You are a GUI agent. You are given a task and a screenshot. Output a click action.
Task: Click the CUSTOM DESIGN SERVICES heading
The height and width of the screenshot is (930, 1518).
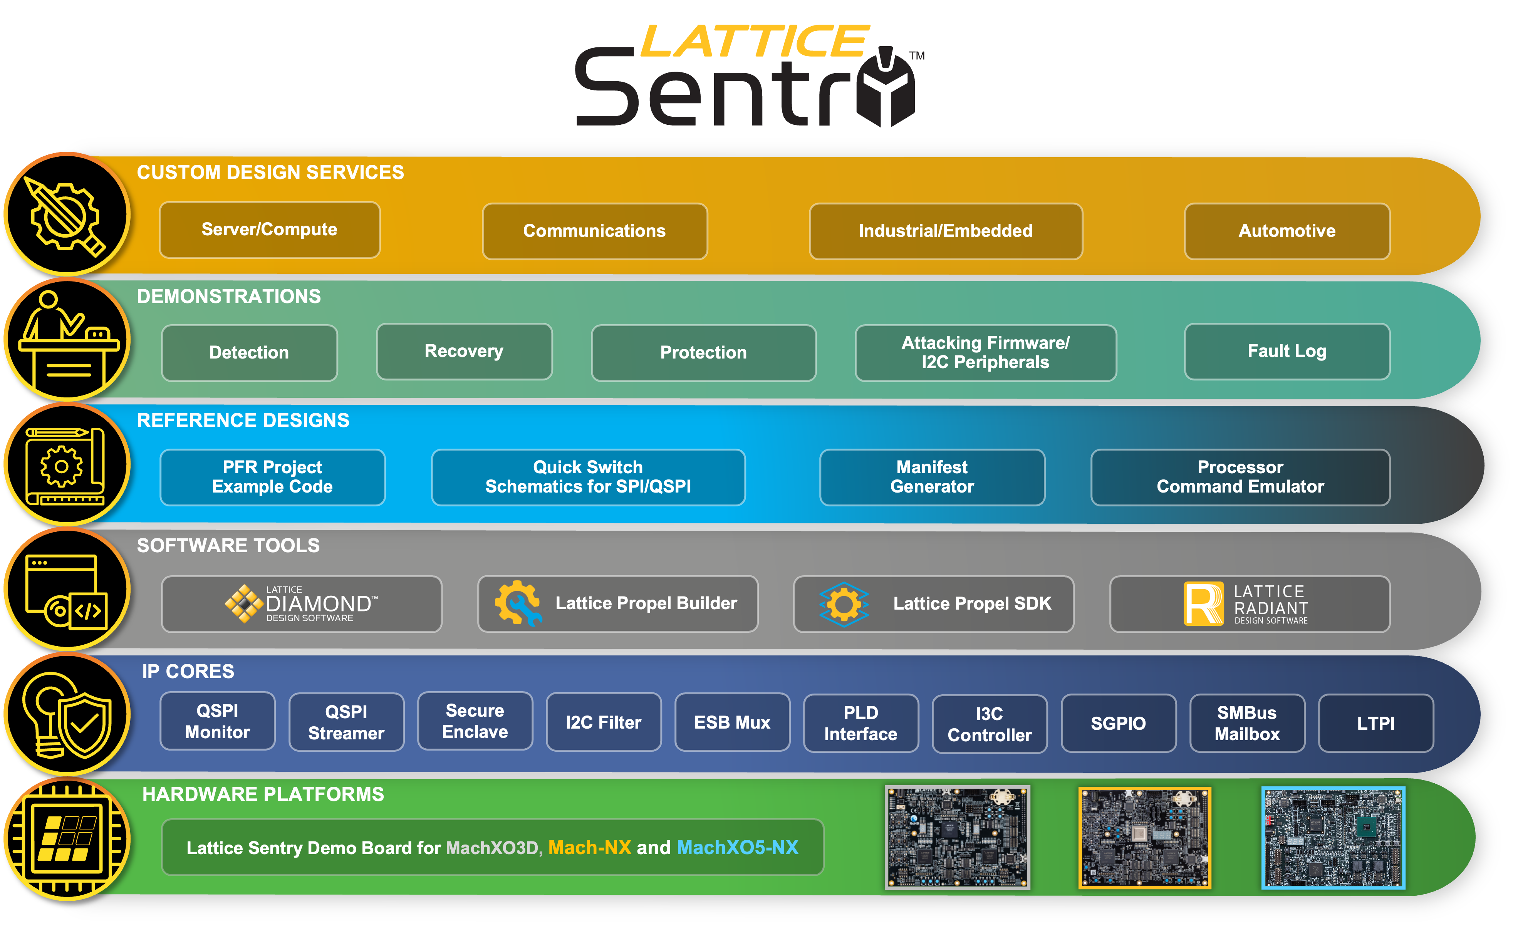tap(270, 173)
